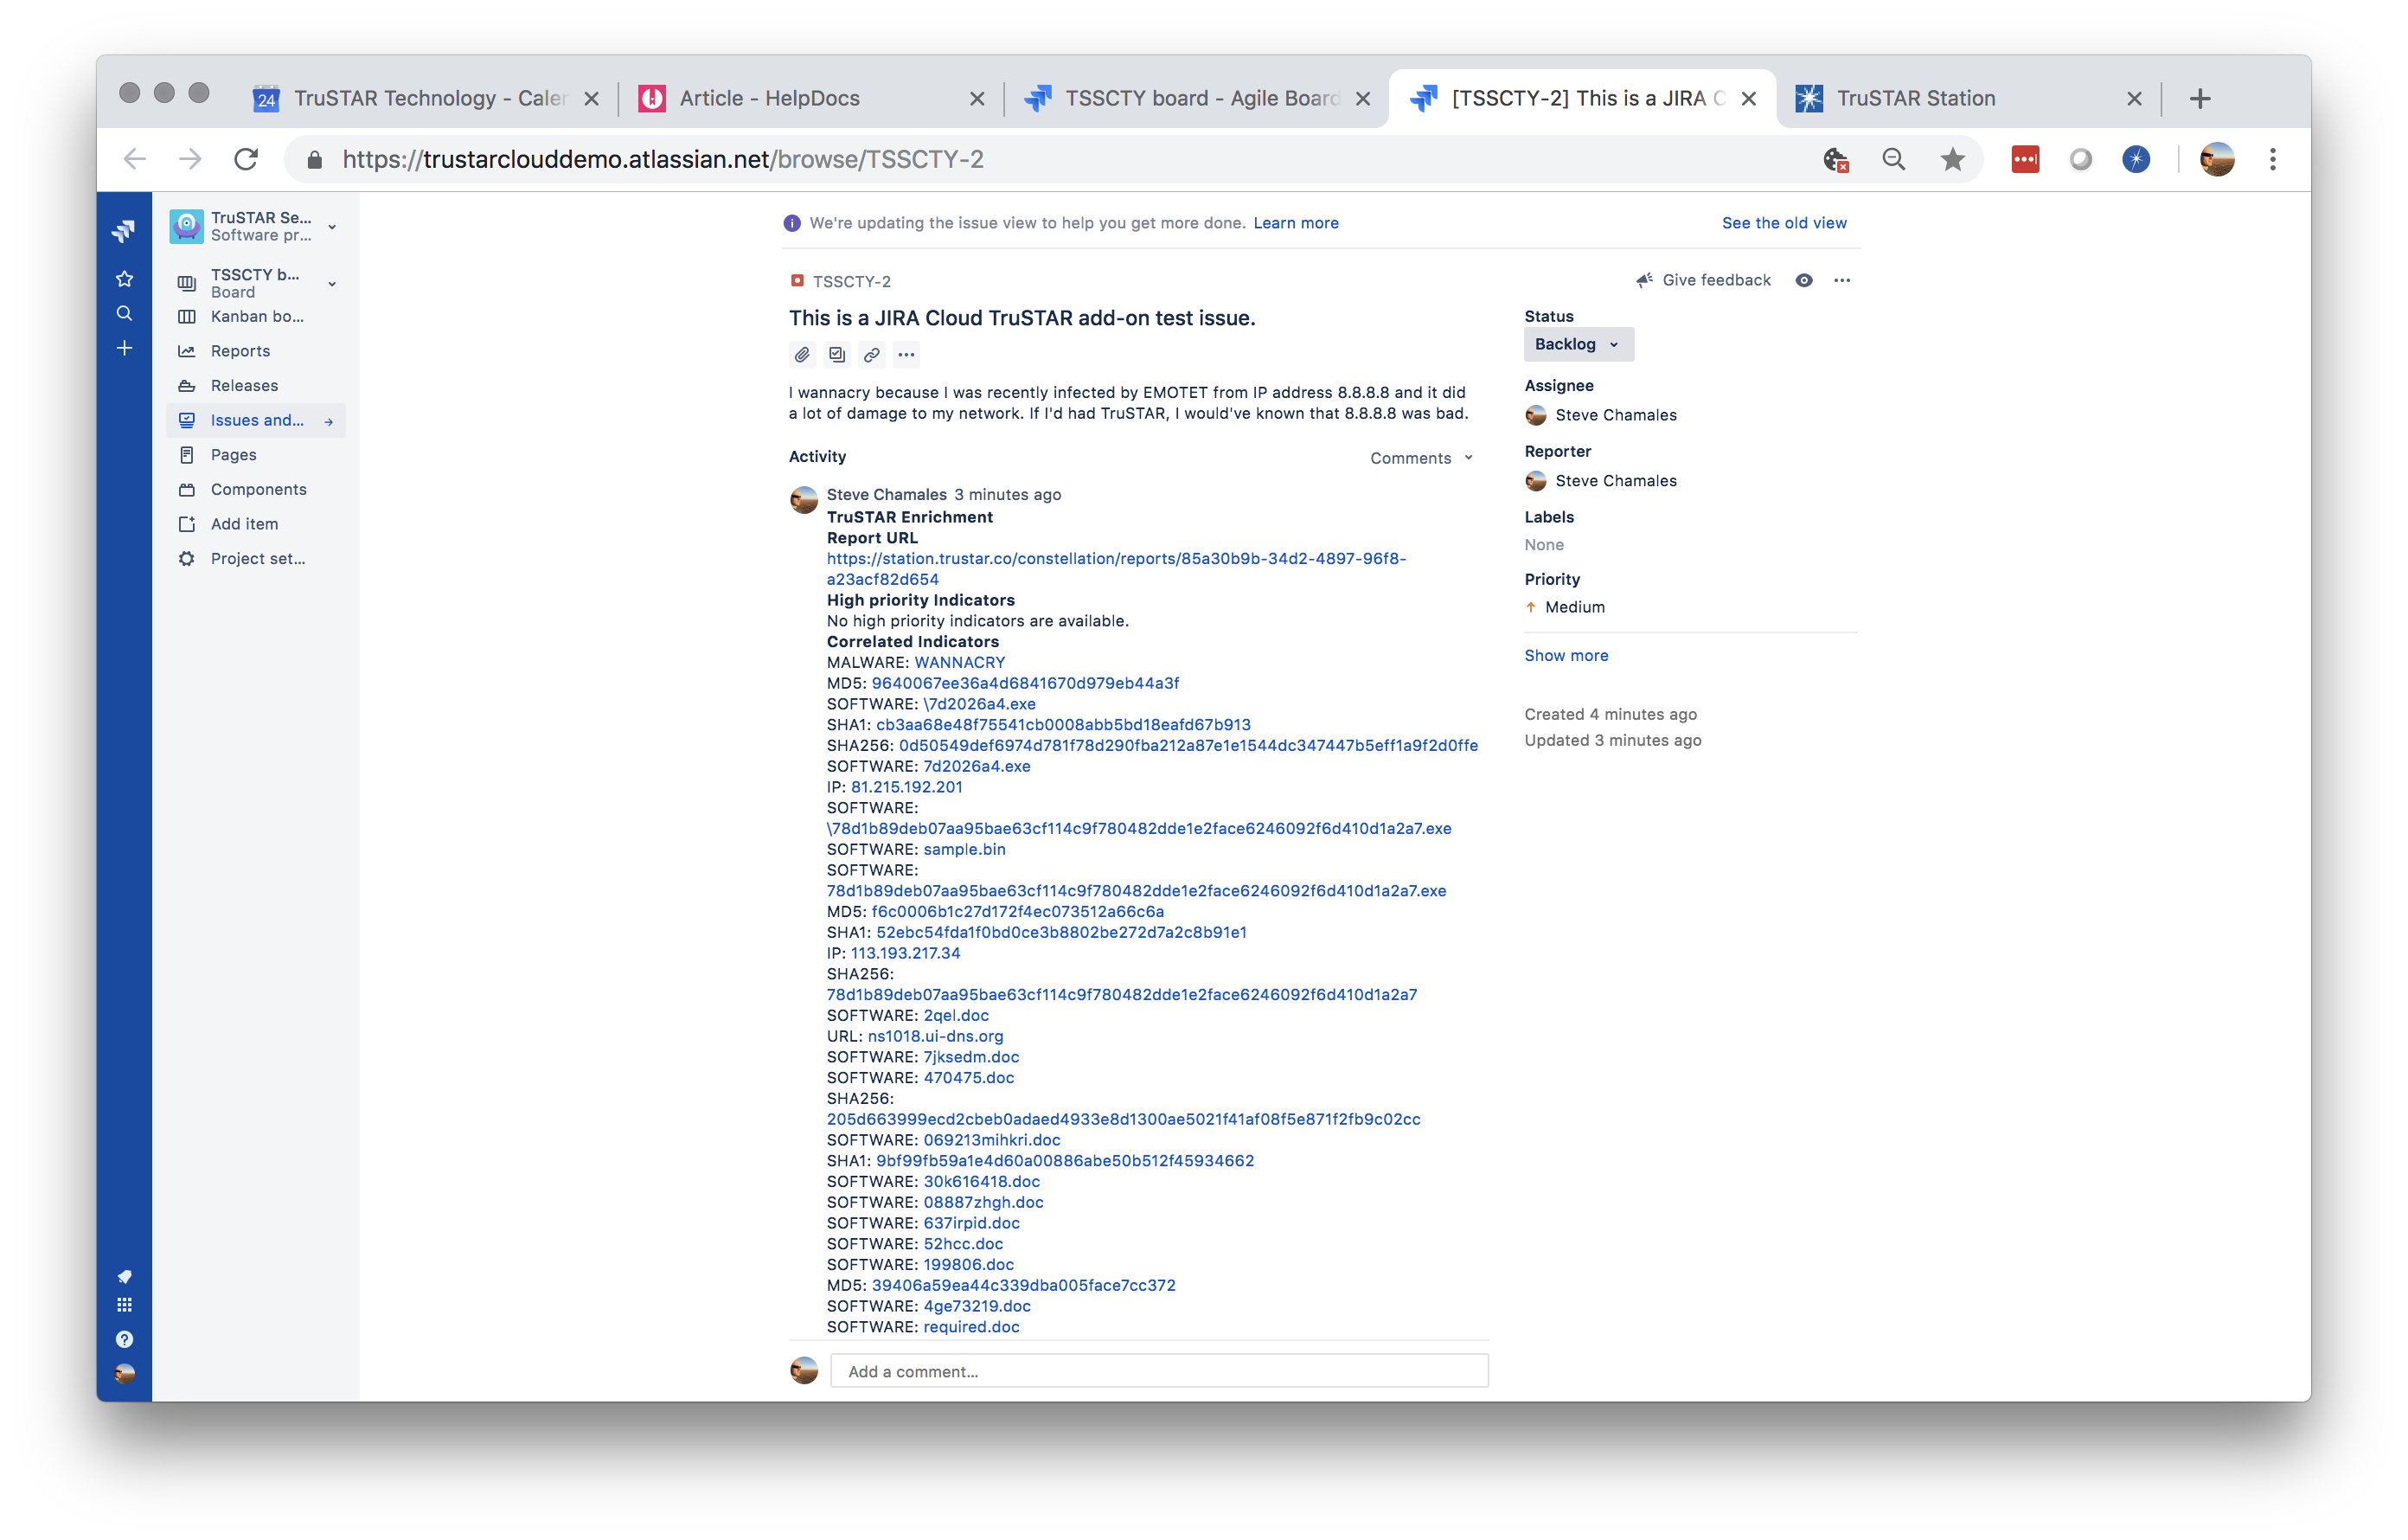This screenshot has height=1540, width=2408.
Task: Close the TSSCTY-2 browser tab
Action: [x=1749, y=98]
